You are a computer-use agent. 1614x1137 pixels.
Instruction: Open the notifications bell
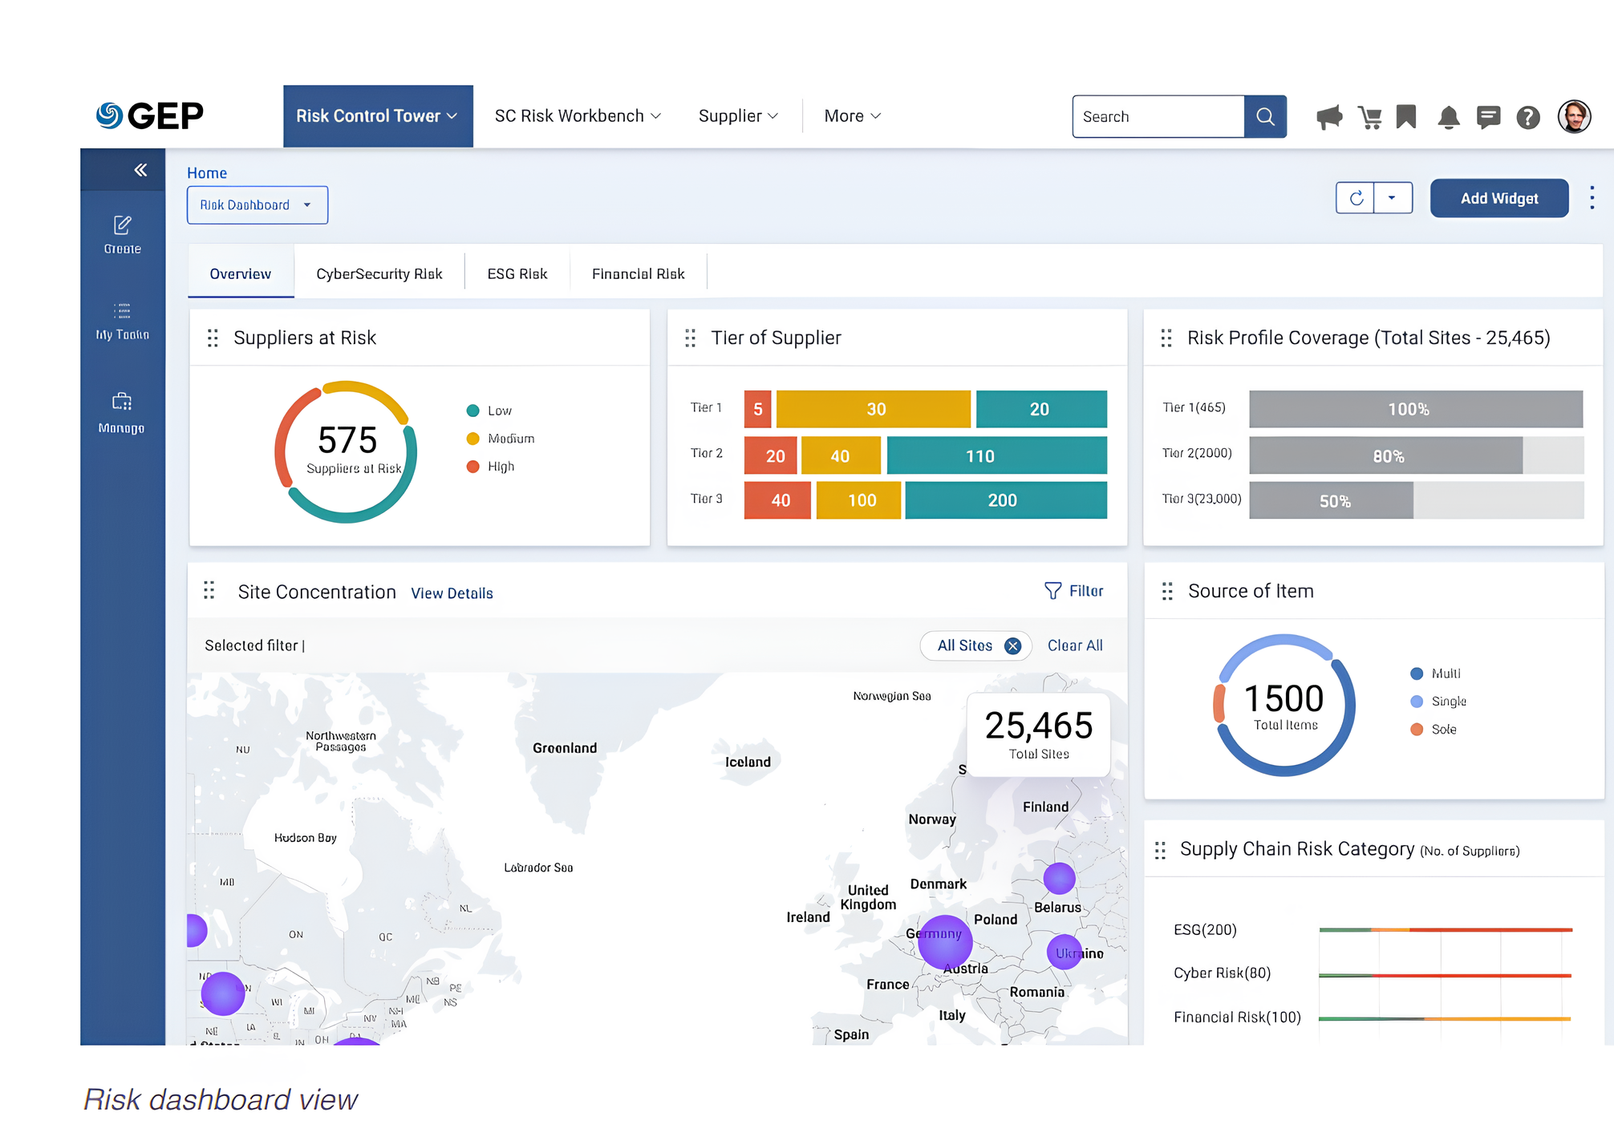pos(1448,117)
